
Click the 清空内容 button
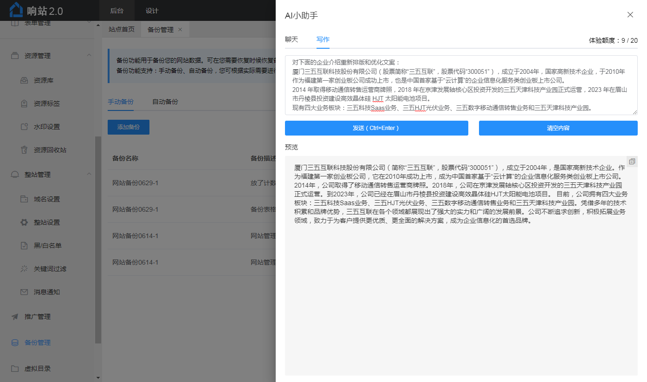(558, 128)
